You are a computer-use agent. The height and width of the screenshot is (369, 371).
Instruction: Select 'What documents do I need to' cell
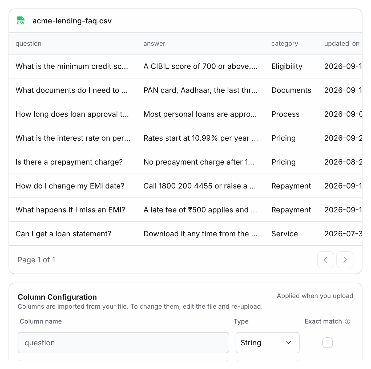click(x=72, y=90)
